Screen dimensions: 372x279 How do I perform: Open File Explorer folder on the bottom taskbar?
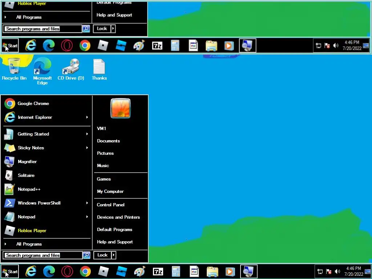click(212, 271)
